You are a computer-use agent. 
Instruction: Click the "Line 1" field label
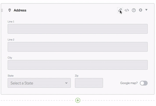click(x=11, y=22)
